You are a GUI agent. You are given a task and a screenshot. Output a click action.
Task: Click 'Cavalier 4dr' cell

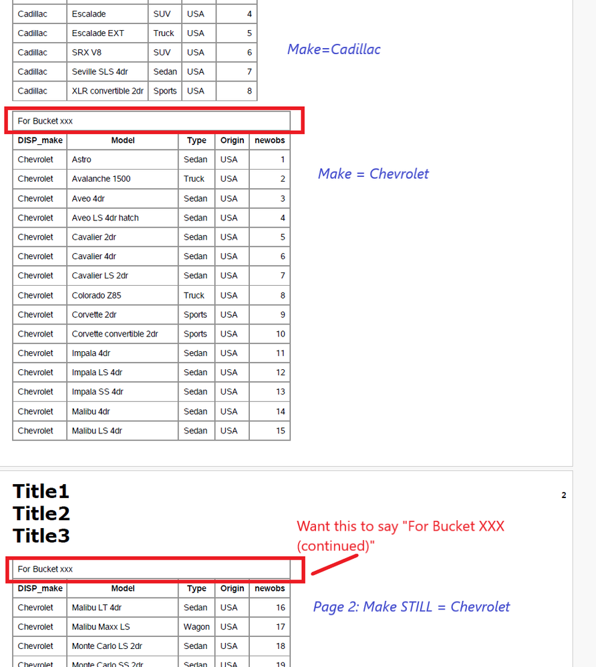pos(122,256)
